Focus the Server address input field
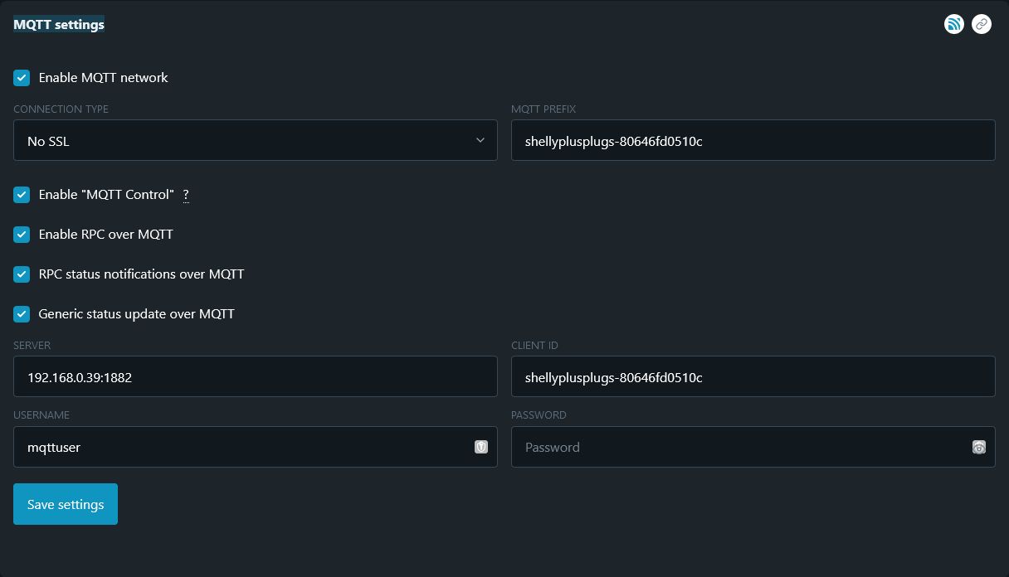1009x577 pixels. click(x=256, y=377)
